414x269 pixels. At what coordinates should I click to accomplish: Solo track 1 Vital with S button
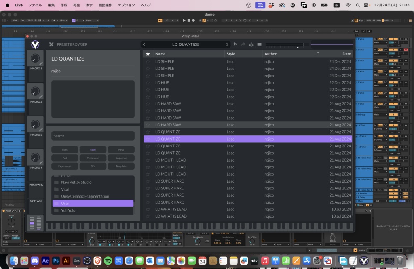401,39
